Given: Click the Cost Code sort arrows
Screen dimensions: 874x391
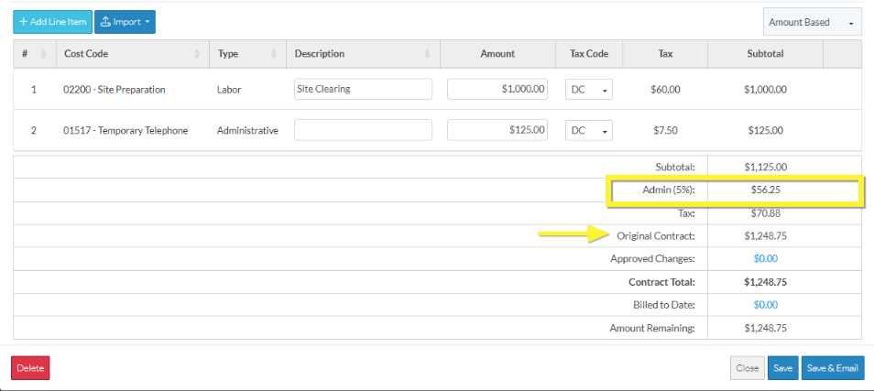Looking at the screenshot, I should [x=197, y=54].
